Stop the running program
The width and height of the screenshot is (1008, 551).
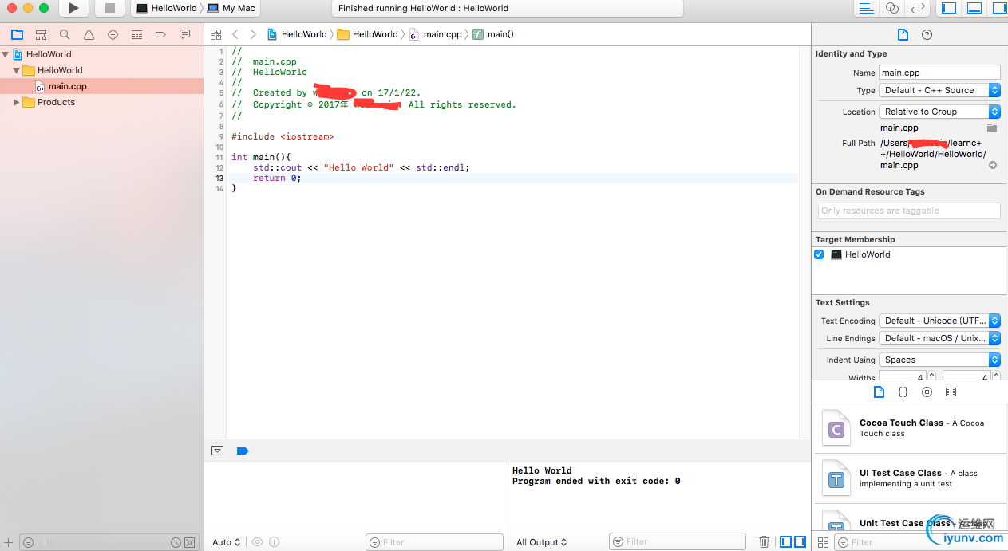coord(110,8)
